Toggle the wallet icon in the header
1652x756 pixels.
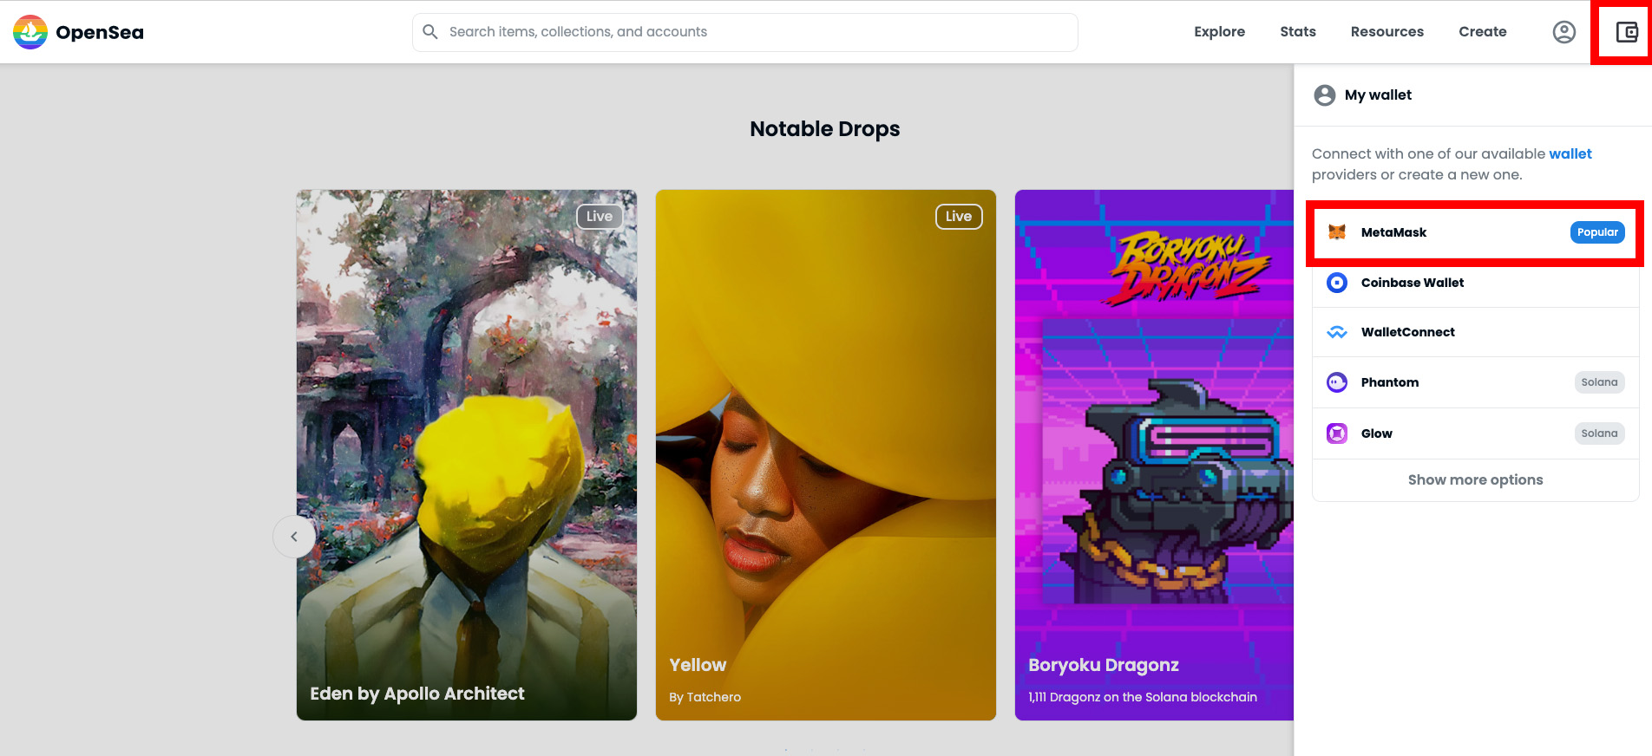click(1626, 32)
